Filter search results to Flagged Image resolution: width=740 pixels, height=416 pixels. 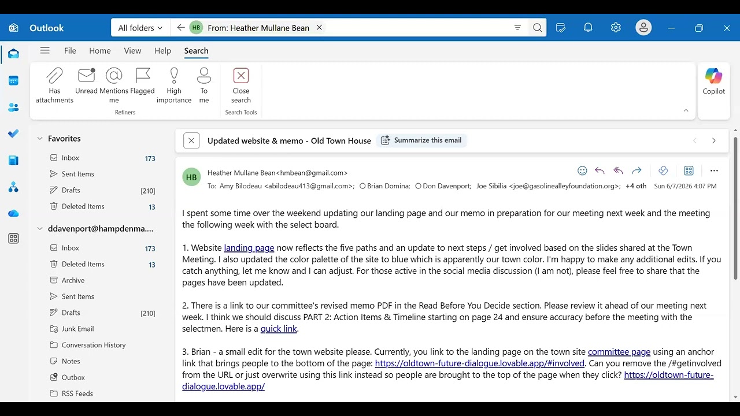click(x=142, y=81)
